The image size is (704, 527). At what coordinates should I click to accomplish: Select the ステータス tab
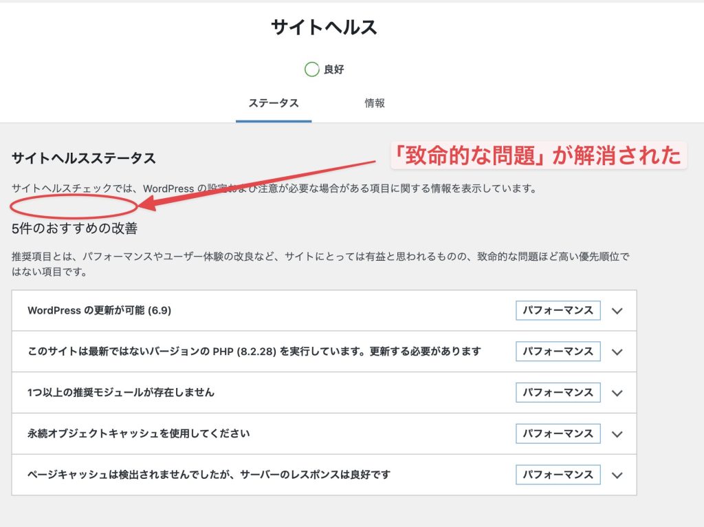273,103
